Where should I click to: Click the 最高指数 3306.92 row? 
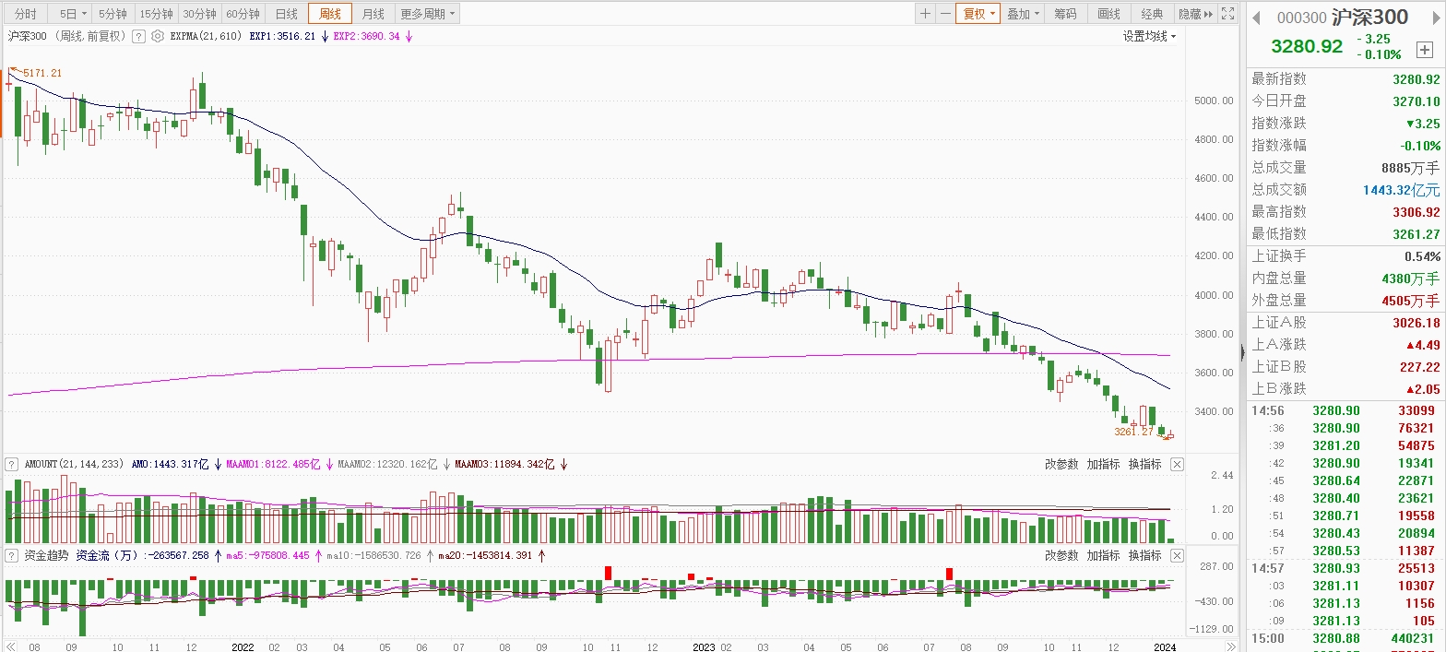[x=1345, y=212]
